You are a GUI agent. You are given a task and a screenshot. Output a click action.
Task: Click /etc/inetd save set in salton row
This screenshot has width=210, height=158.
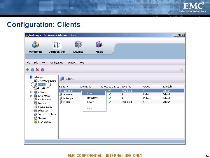pos(127,102)
